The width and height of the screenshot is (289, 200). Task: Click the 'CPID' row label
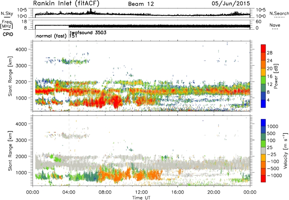point(8,34)
